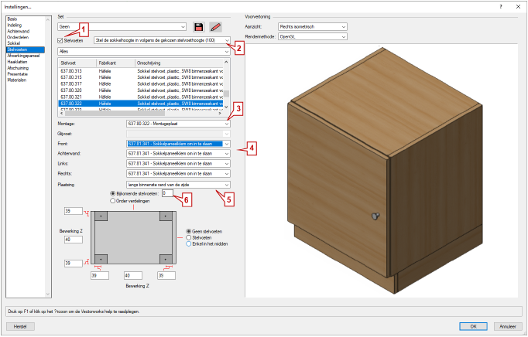Go to Indeling in the sidebar
The width and height of the screenshot is (528, 337).
(15, 26)
